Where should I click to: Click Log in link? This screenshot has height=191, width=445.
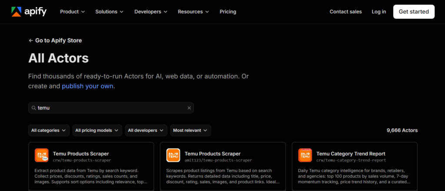379,12
